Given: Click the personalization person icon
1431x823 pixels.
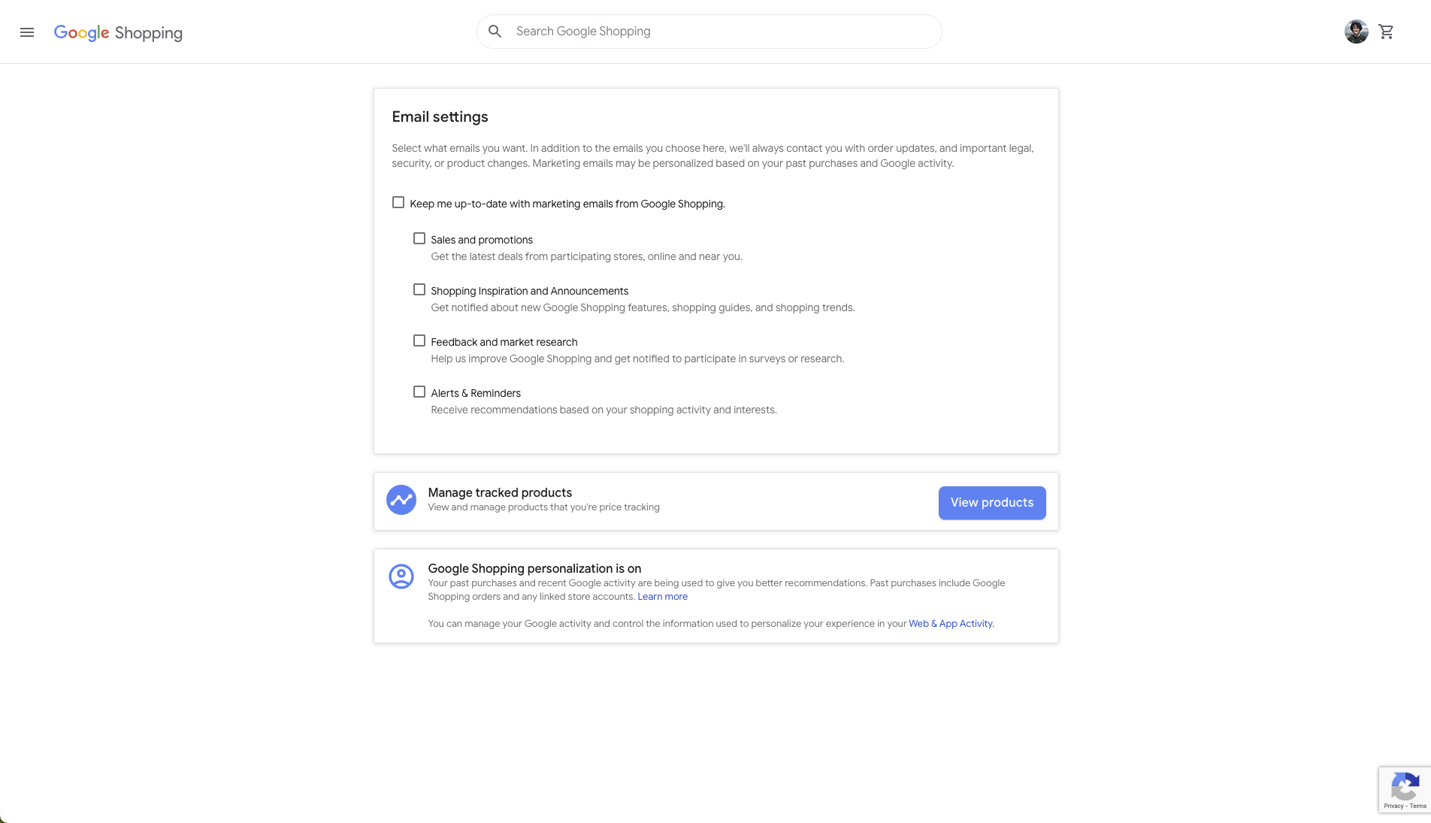Looking at the screenshot, I should [x=401, y=576].
